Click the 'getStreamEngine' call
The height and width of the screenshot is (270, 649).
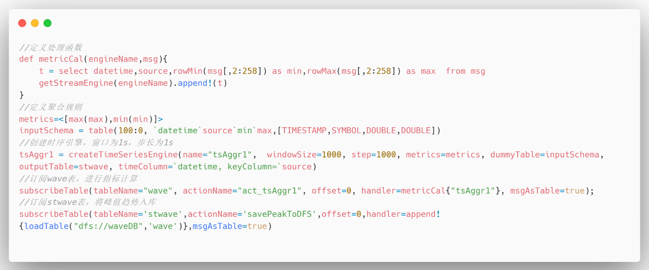coord(76,83)
